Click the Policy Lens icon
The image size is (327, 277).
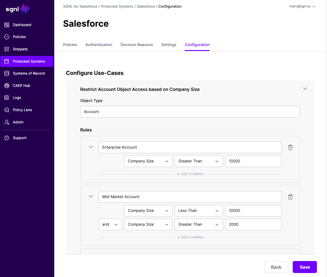(7, 110)
